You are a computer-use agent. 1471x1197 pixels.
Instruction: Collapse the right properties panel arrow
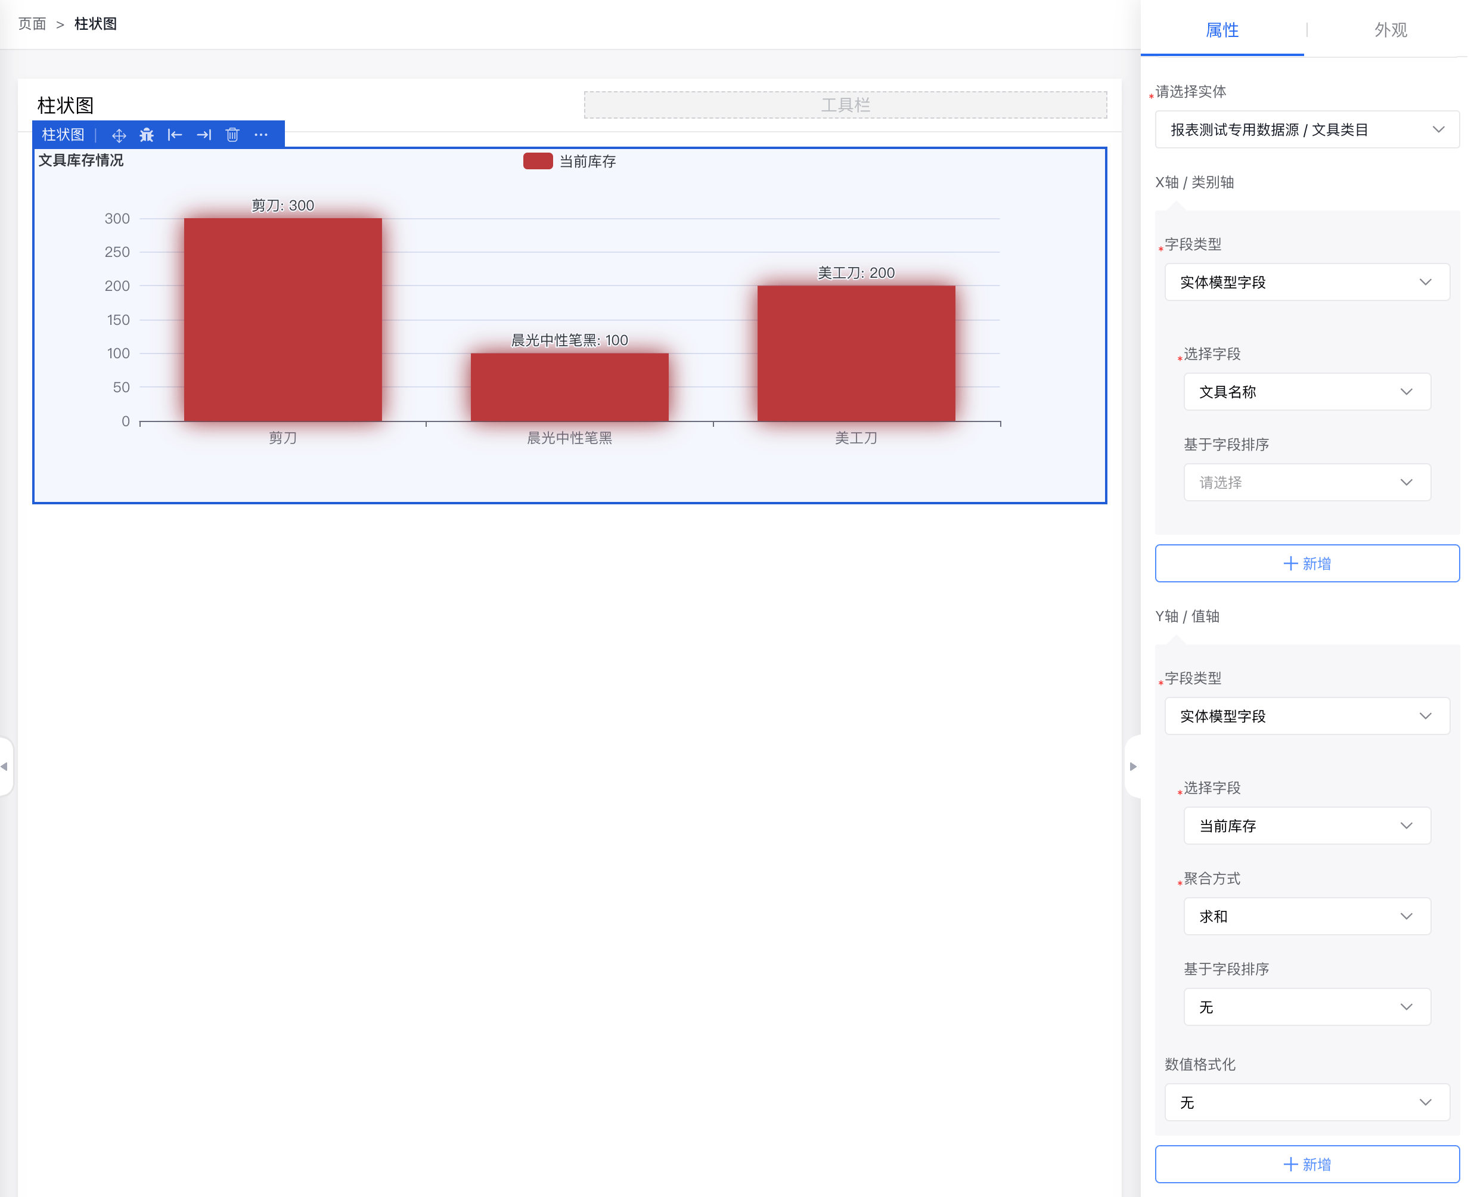coord(1134,767)
